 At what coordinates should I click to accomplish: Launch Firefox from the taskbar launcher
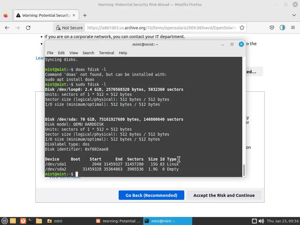(x=23, y=221)
